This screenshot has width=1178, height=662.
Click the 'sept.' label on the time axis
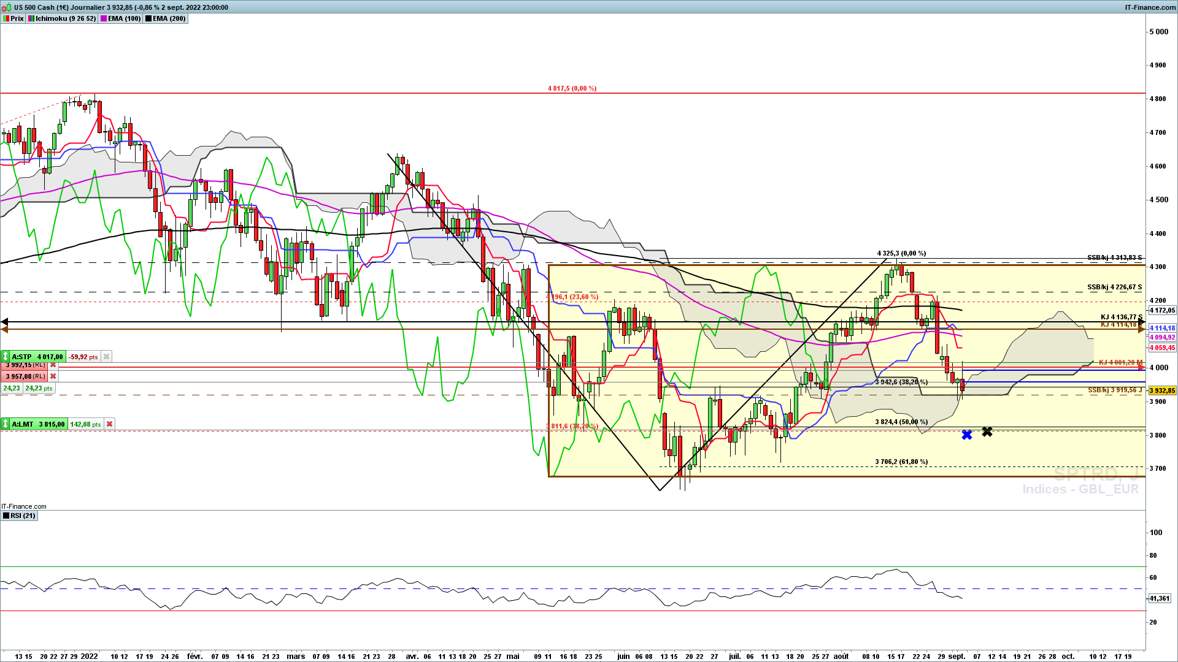click(957, 656)
